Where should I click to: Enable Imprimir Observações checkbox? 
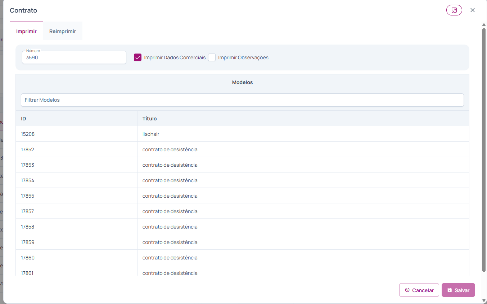[x=212, y=57]
